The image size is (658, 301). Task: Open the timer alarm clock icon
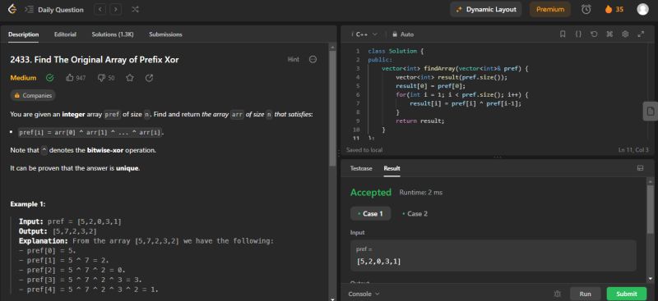(586, 9)
